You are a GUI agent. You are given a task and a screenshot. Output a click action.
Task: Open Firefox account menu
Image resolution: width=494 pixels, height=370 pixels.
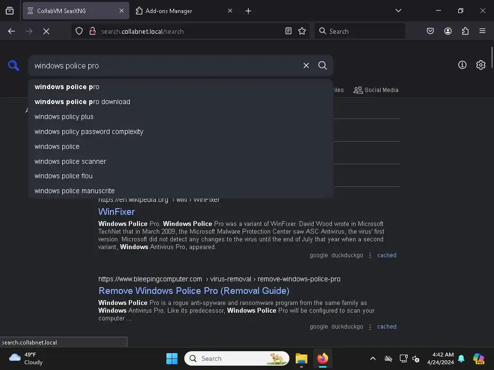point(448,31)
